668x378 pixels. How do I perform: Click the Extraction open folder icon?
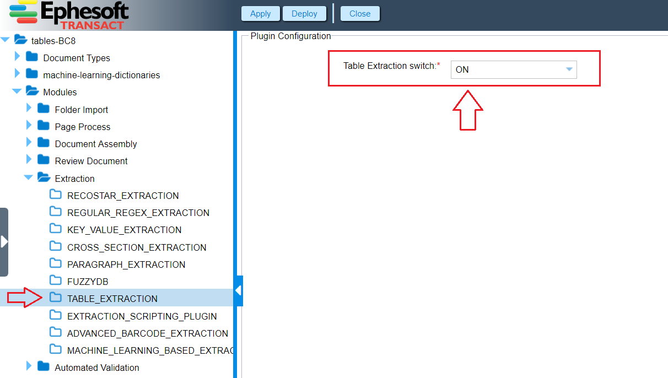[44, 177]
